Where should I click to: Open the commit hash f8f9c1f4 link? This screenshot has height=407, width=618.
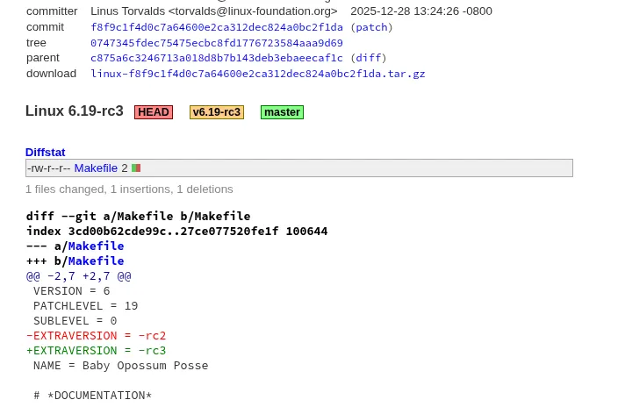pos(216,27)
